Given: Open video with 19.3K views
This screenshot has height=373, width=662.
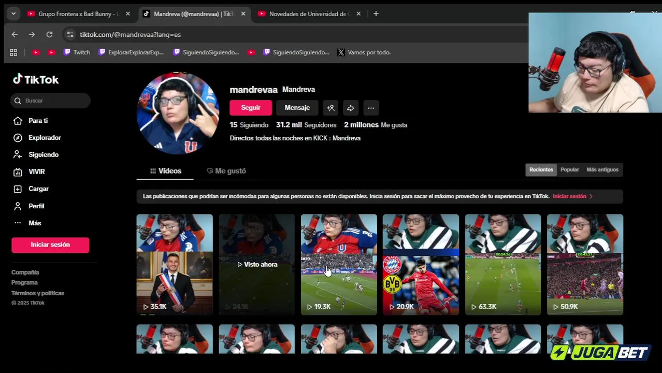Looking at the screenshot, I should 339,264.
